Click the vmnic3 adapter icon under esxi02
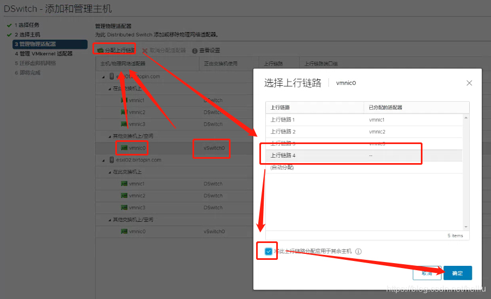 tap(124, 207)
